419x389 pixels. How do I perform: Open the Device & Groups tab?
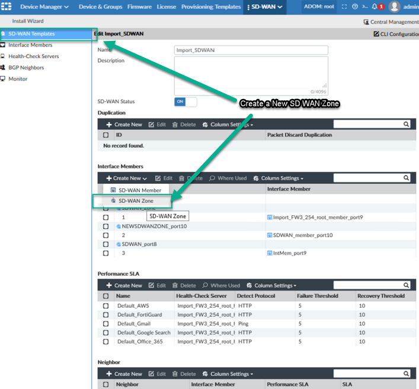(101, 7)
